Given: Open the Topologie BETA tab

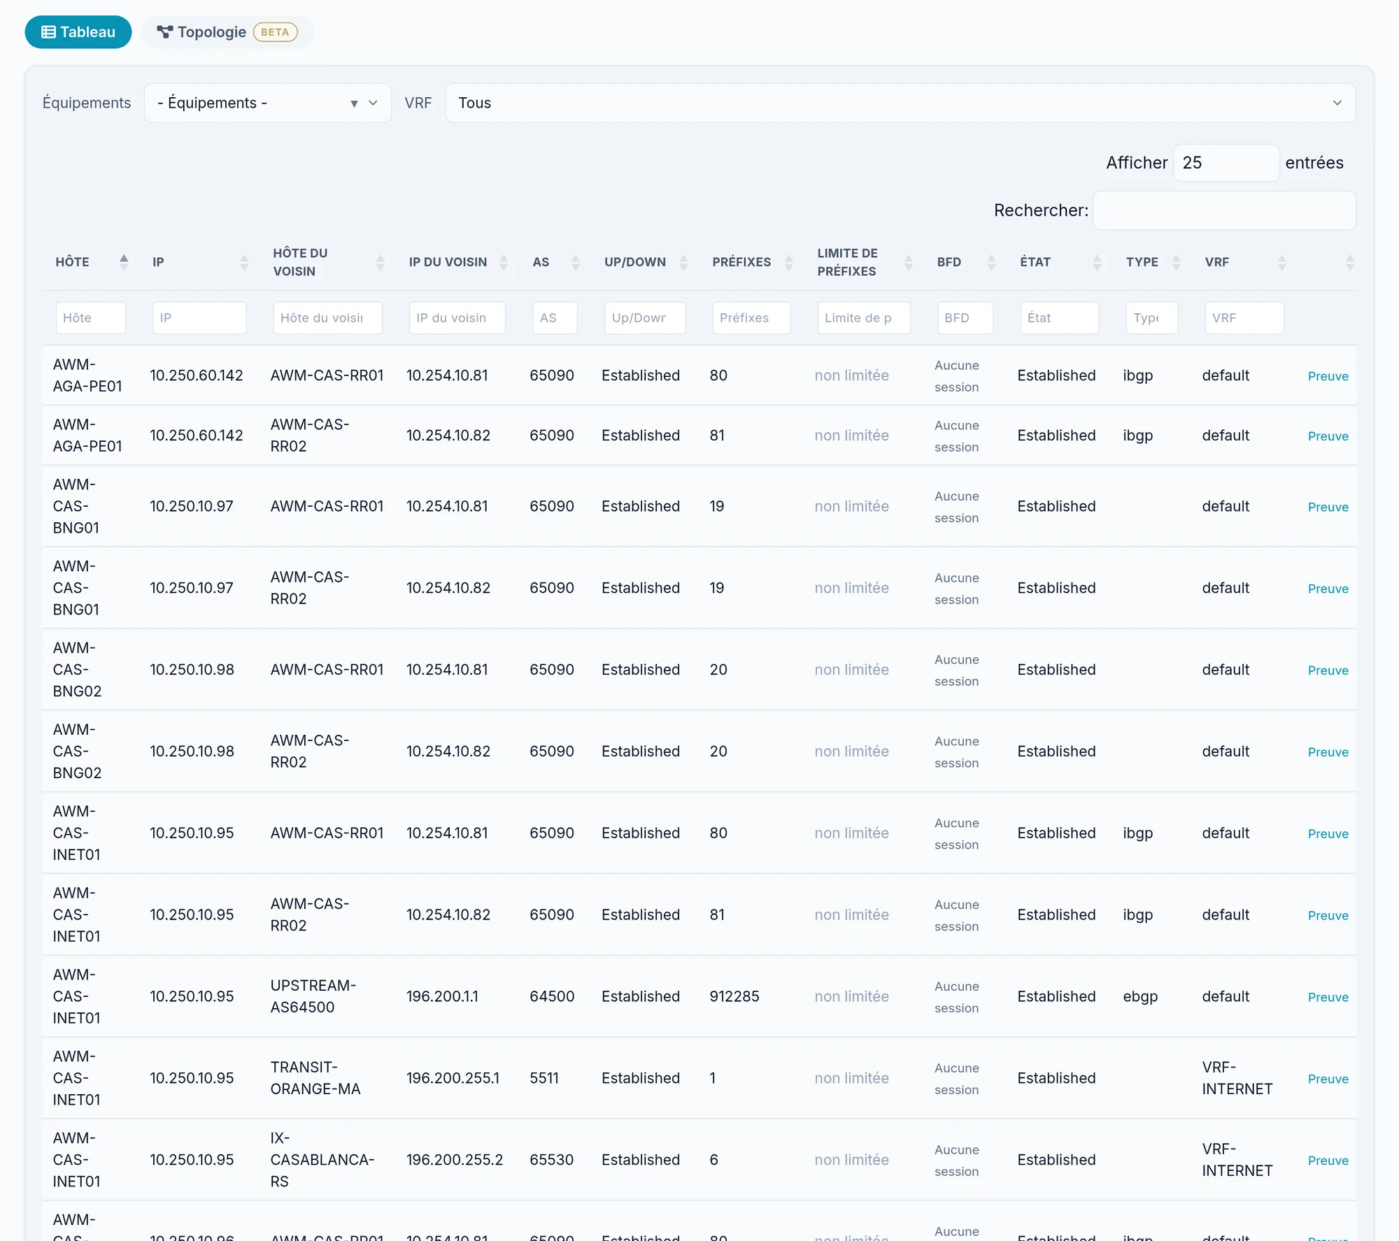Looking at the screenshot, I should click(x=227, y=32).
